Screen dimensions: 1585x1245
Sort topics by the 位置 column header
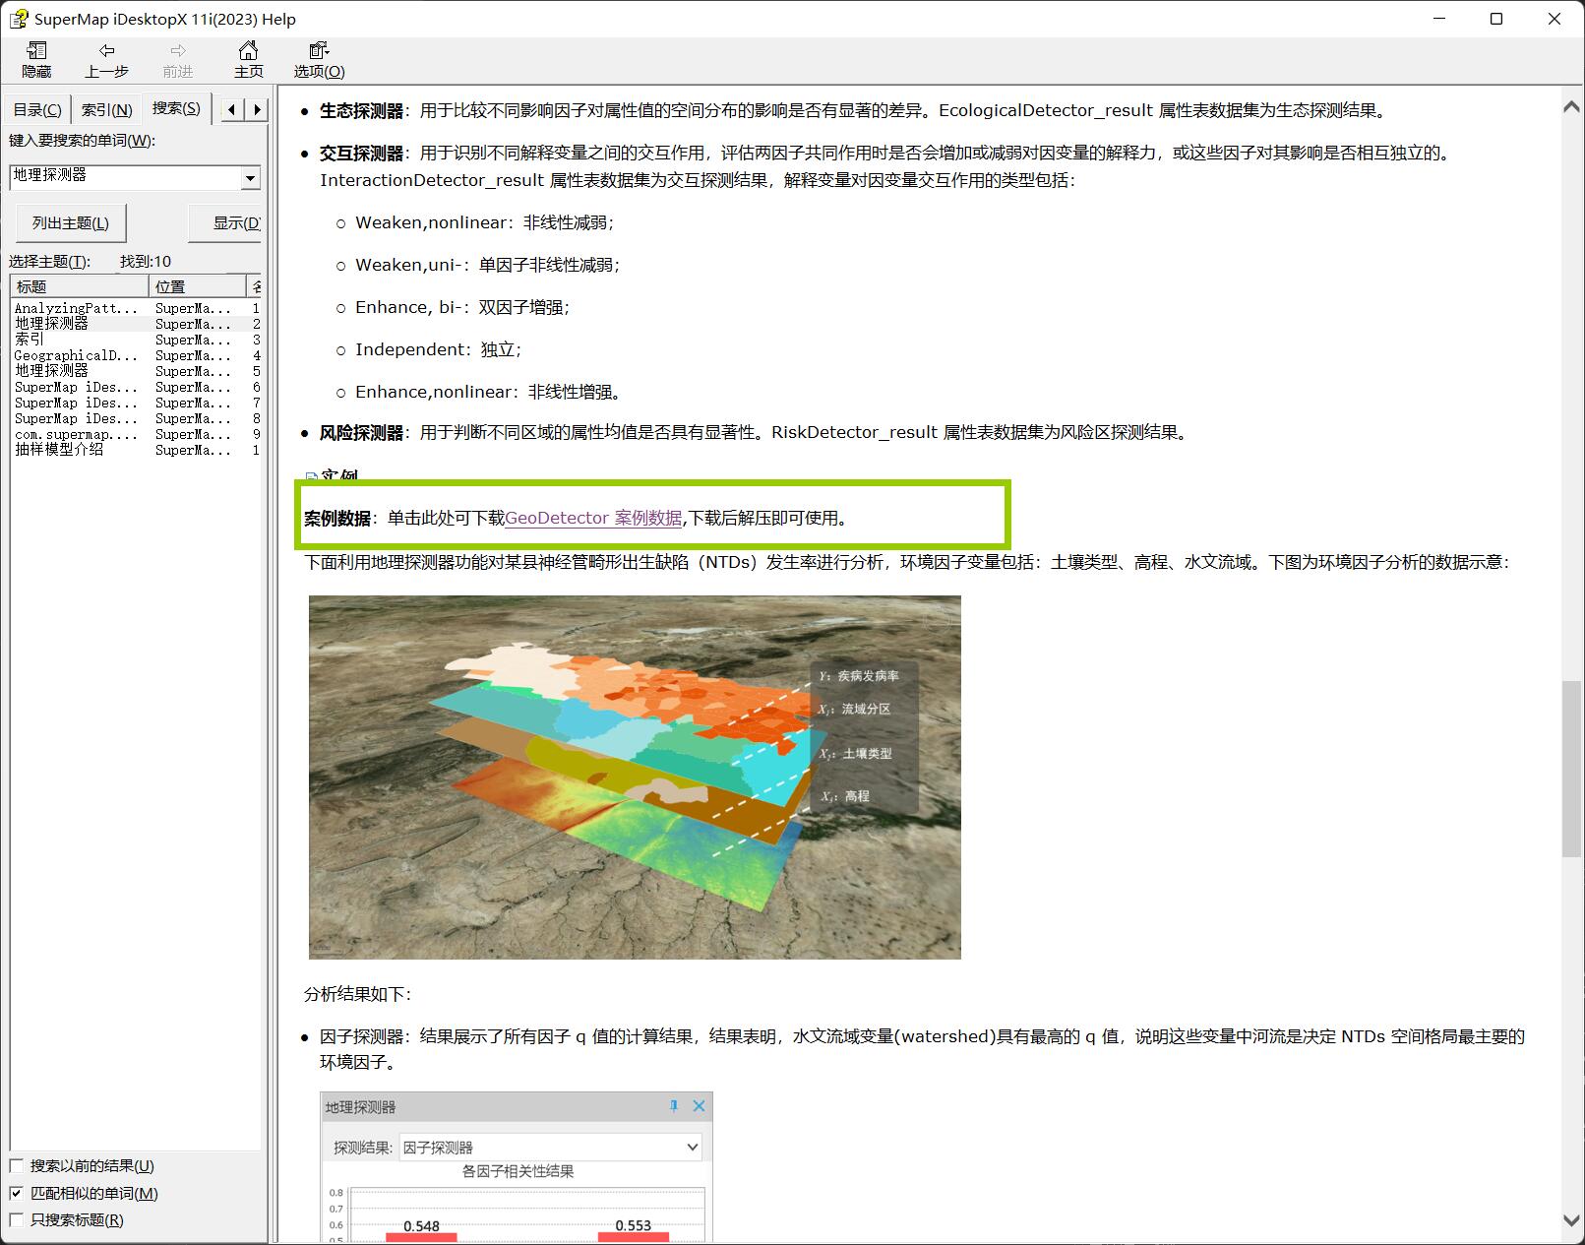[197, 286]
